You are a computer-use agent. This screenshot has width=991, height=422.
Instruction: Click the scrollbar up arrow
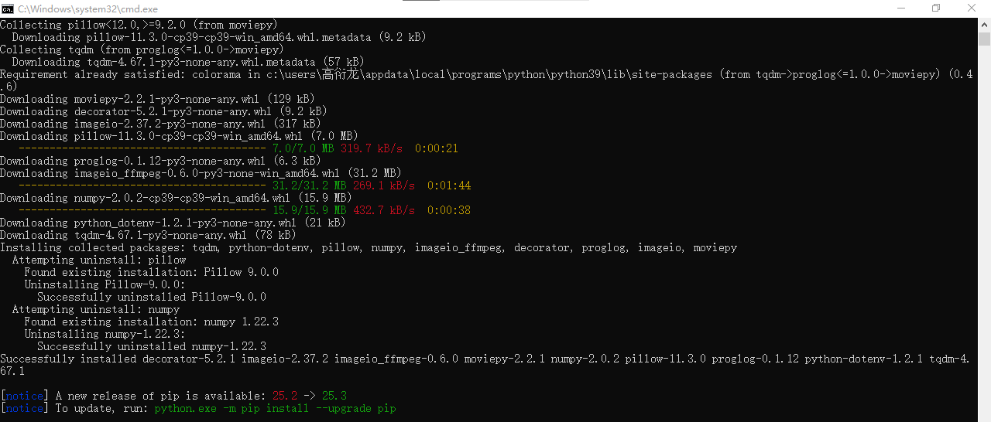984,25
